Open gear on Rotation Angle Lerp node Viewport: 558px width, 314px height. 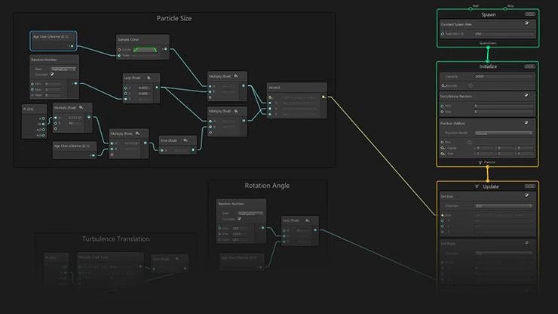307,220
